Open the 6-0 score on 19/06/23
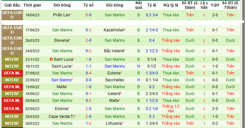Screen dimensions: 245x128 pyautogui.click(x=89, y=15)
